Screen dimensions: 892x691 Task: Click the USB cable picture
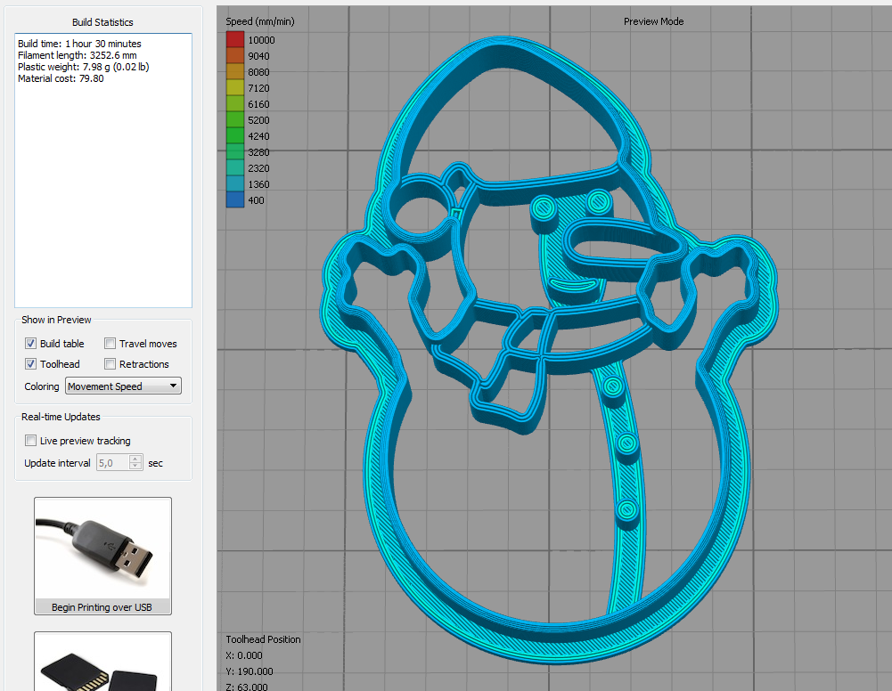tap(102, 548)
